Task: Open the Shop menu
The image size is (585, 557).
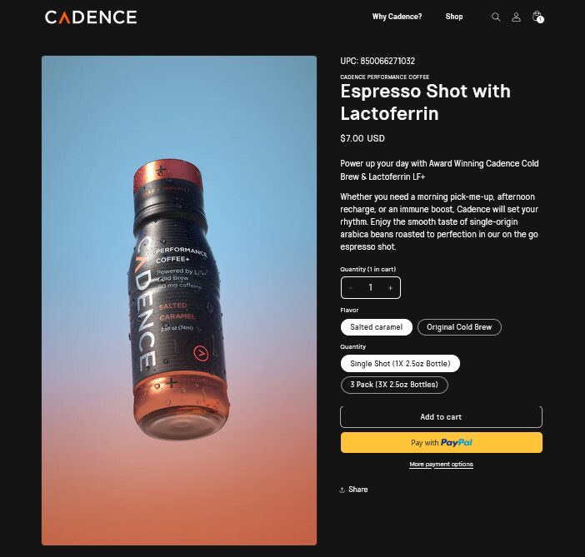Action: [x=454, y=17]
